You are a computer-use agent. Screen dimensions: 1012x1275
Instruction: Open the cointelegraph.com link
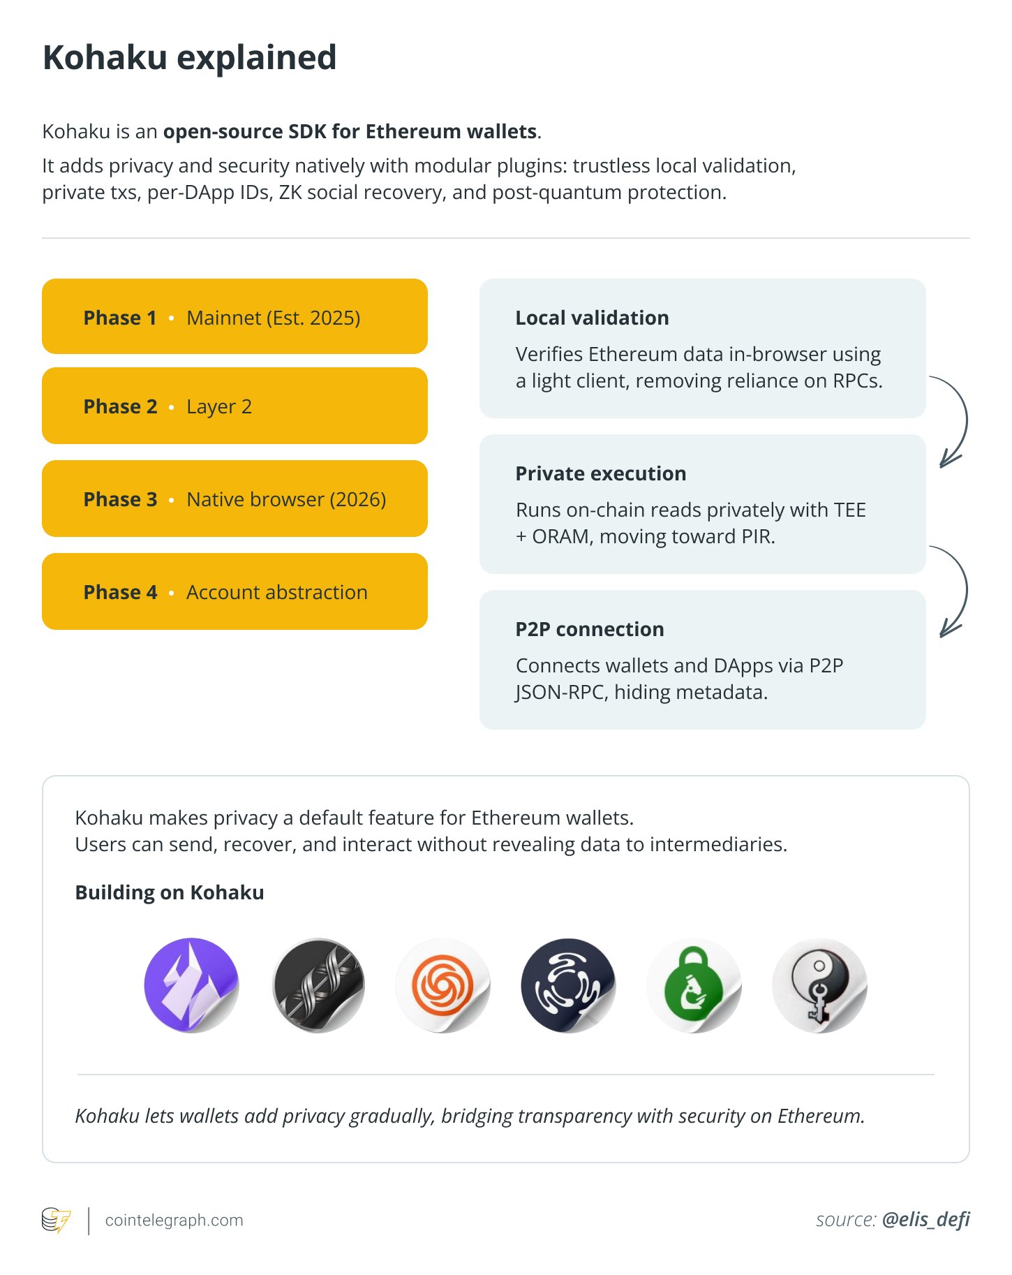pyautogui.click(x=174, y=1220)
